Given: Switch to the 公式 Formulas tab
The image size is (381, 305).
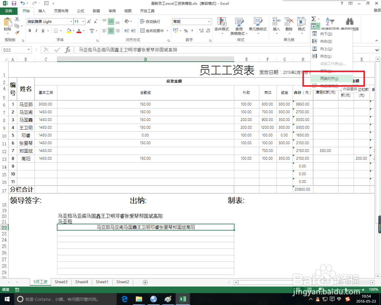Looking at the screenshot, I should click(x=80, y=11).
